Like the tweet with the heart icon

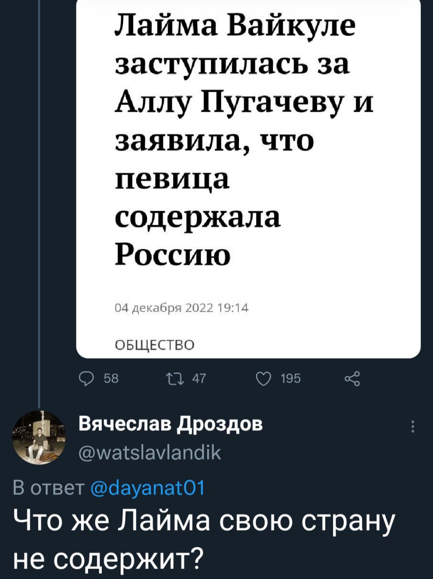(x=262, y=377)
